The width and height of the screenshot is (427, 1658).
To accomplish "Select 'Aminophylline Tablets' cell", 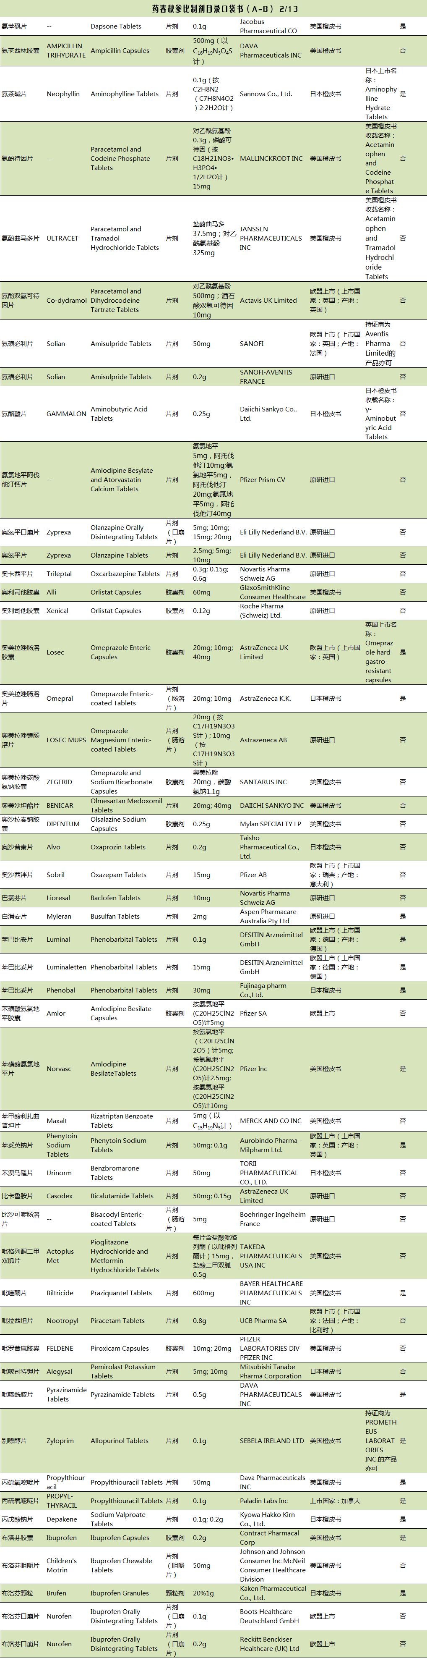I will pyautogui.click(x=124, y=94).
